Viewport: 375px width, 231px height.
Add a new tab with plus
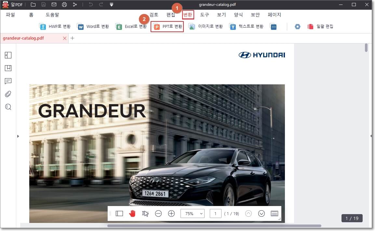[73, 38]
